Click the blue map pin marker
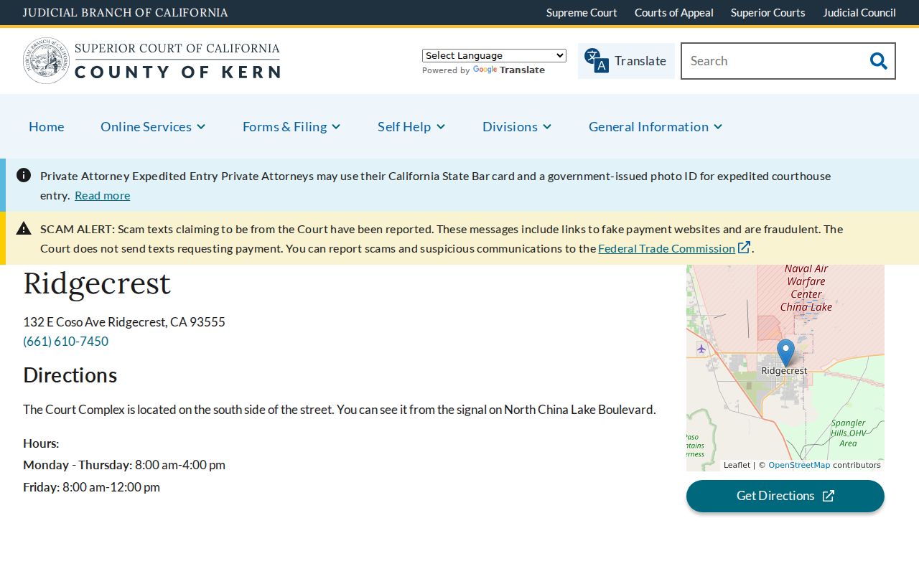Image resolution: width=919 pixels, height=574 pixels. pos(785,353)
